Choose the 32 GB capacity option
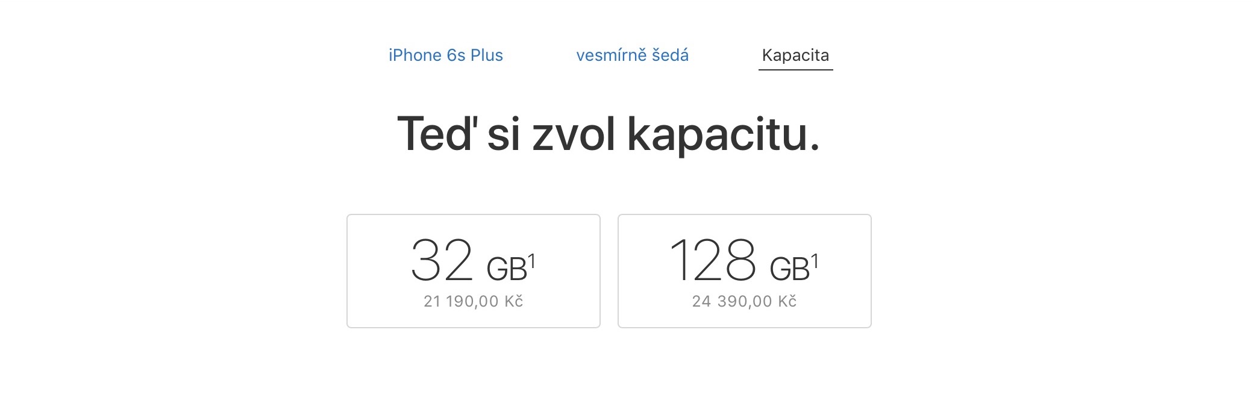Image resolution: width=1252 pixels, height=409 pixels. pos(473,270)
